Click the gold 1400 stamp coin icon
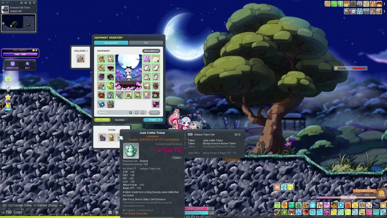The image size is (387, 218). (x=382, y=193)
